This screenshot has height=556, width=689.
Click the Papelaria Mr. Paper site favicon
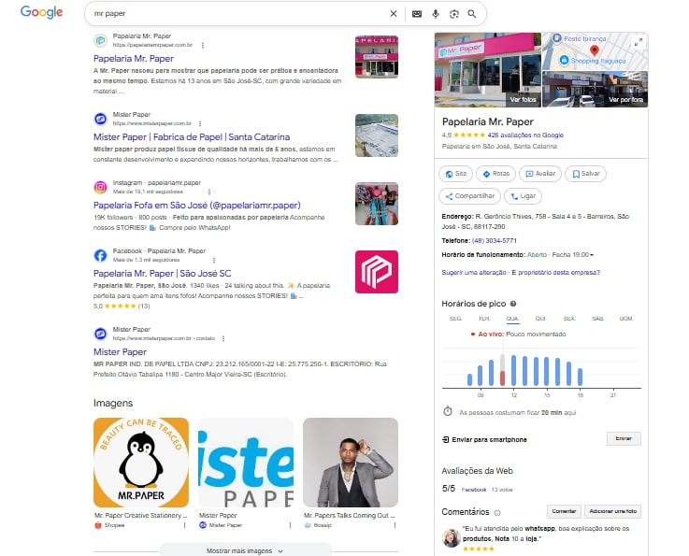pyautogui.click(x=100, y=40)
